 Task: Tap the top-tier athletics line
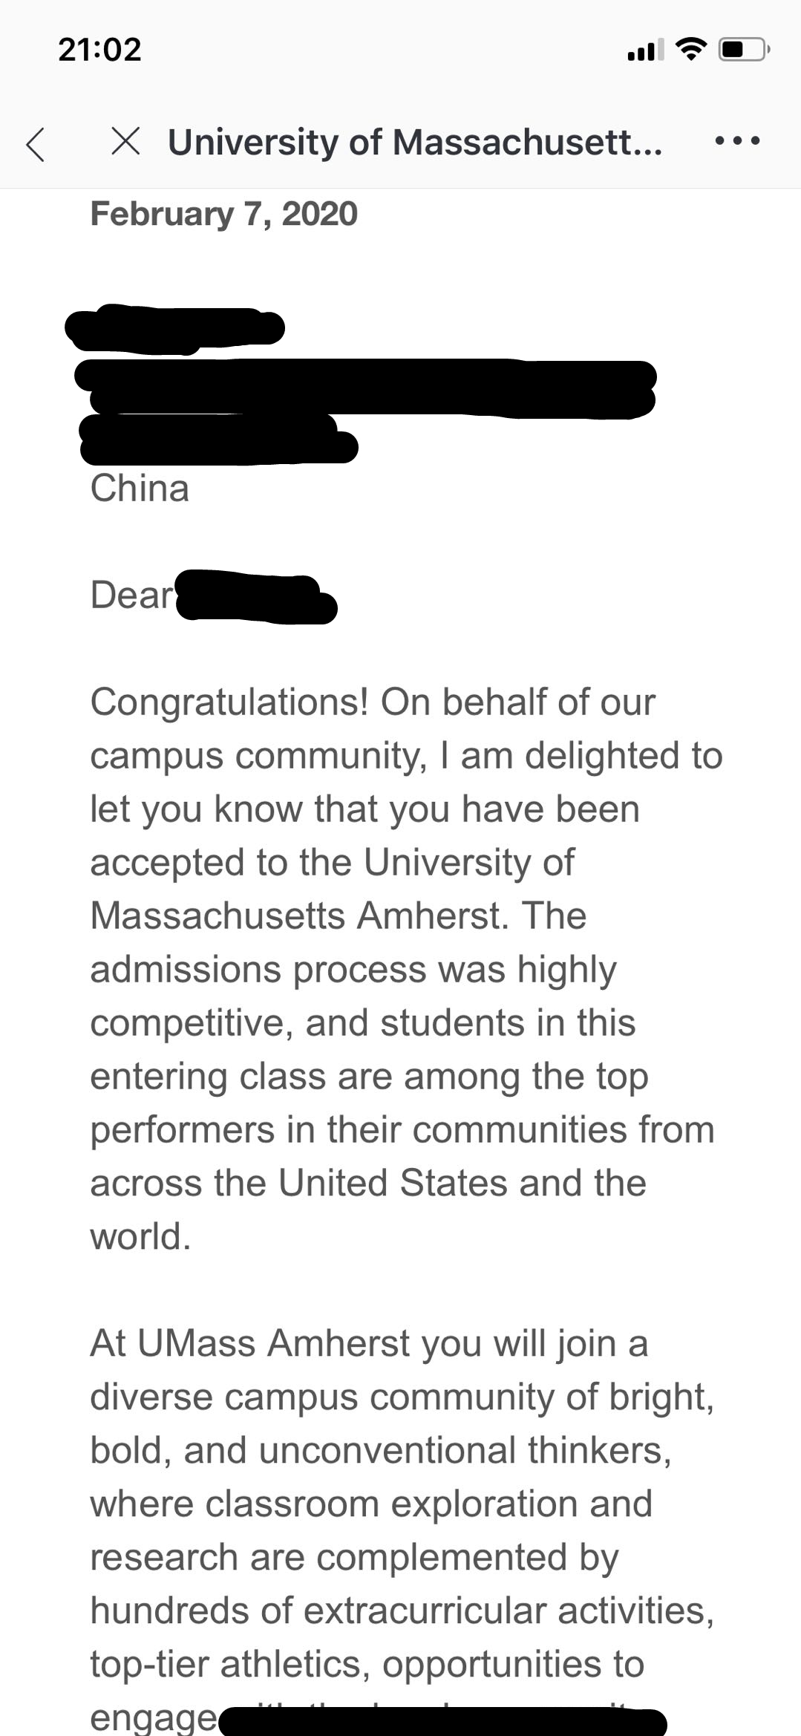pyautogui.click(x=229, y=1664)
